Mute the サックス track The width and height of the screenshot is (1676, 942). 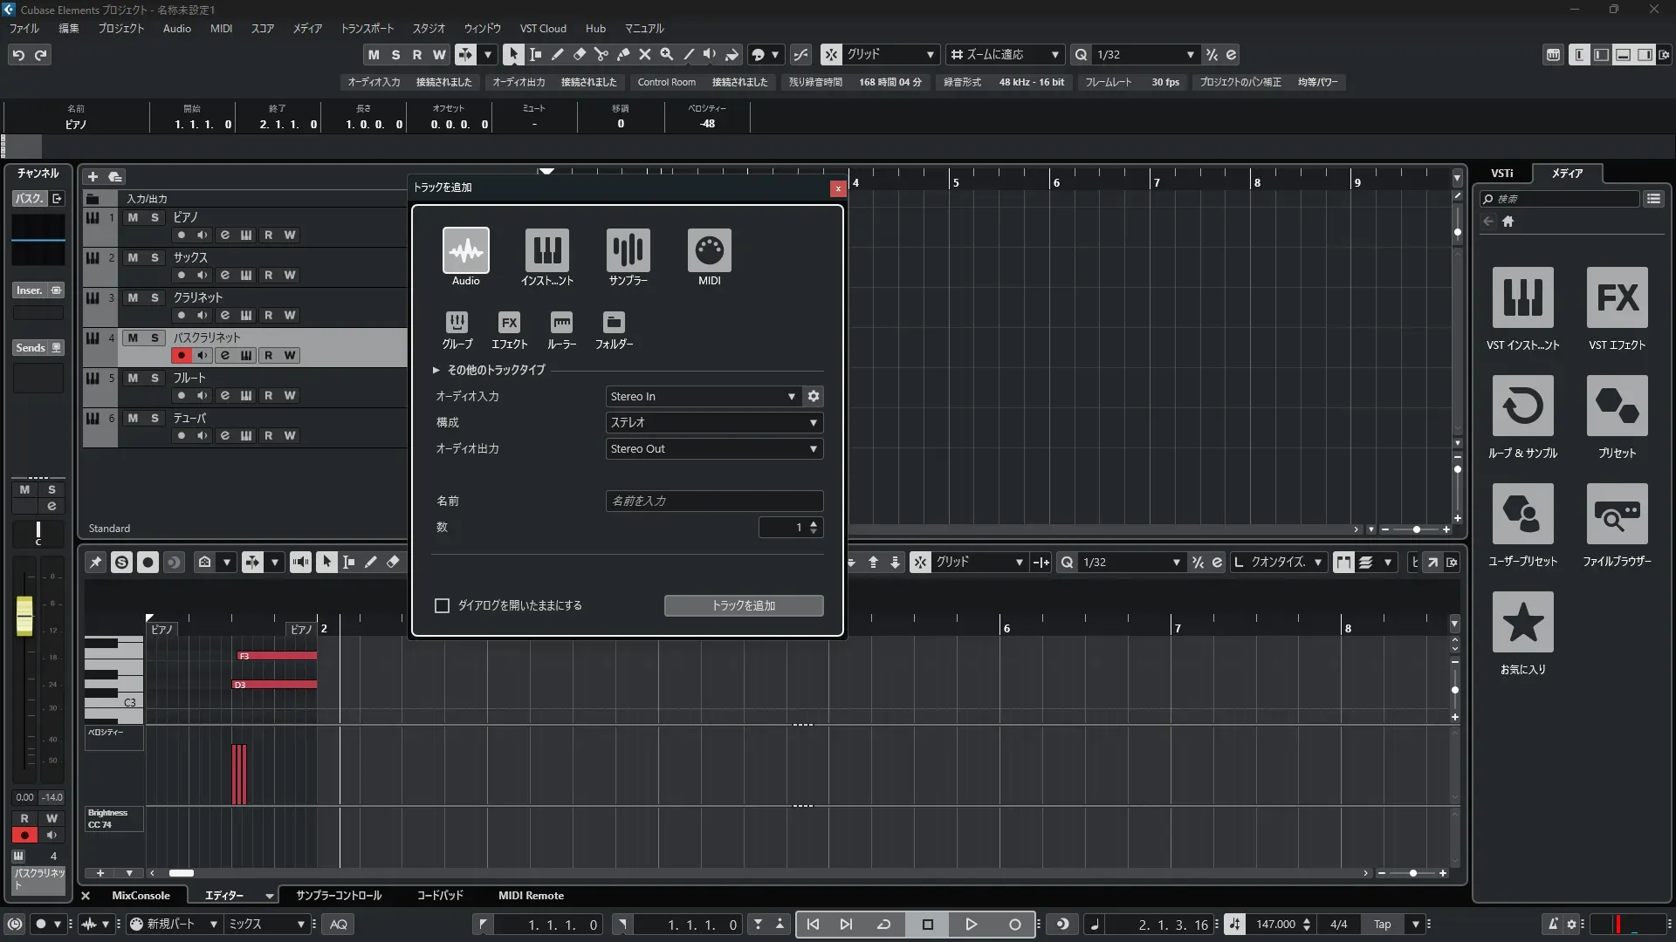[133, 257]
